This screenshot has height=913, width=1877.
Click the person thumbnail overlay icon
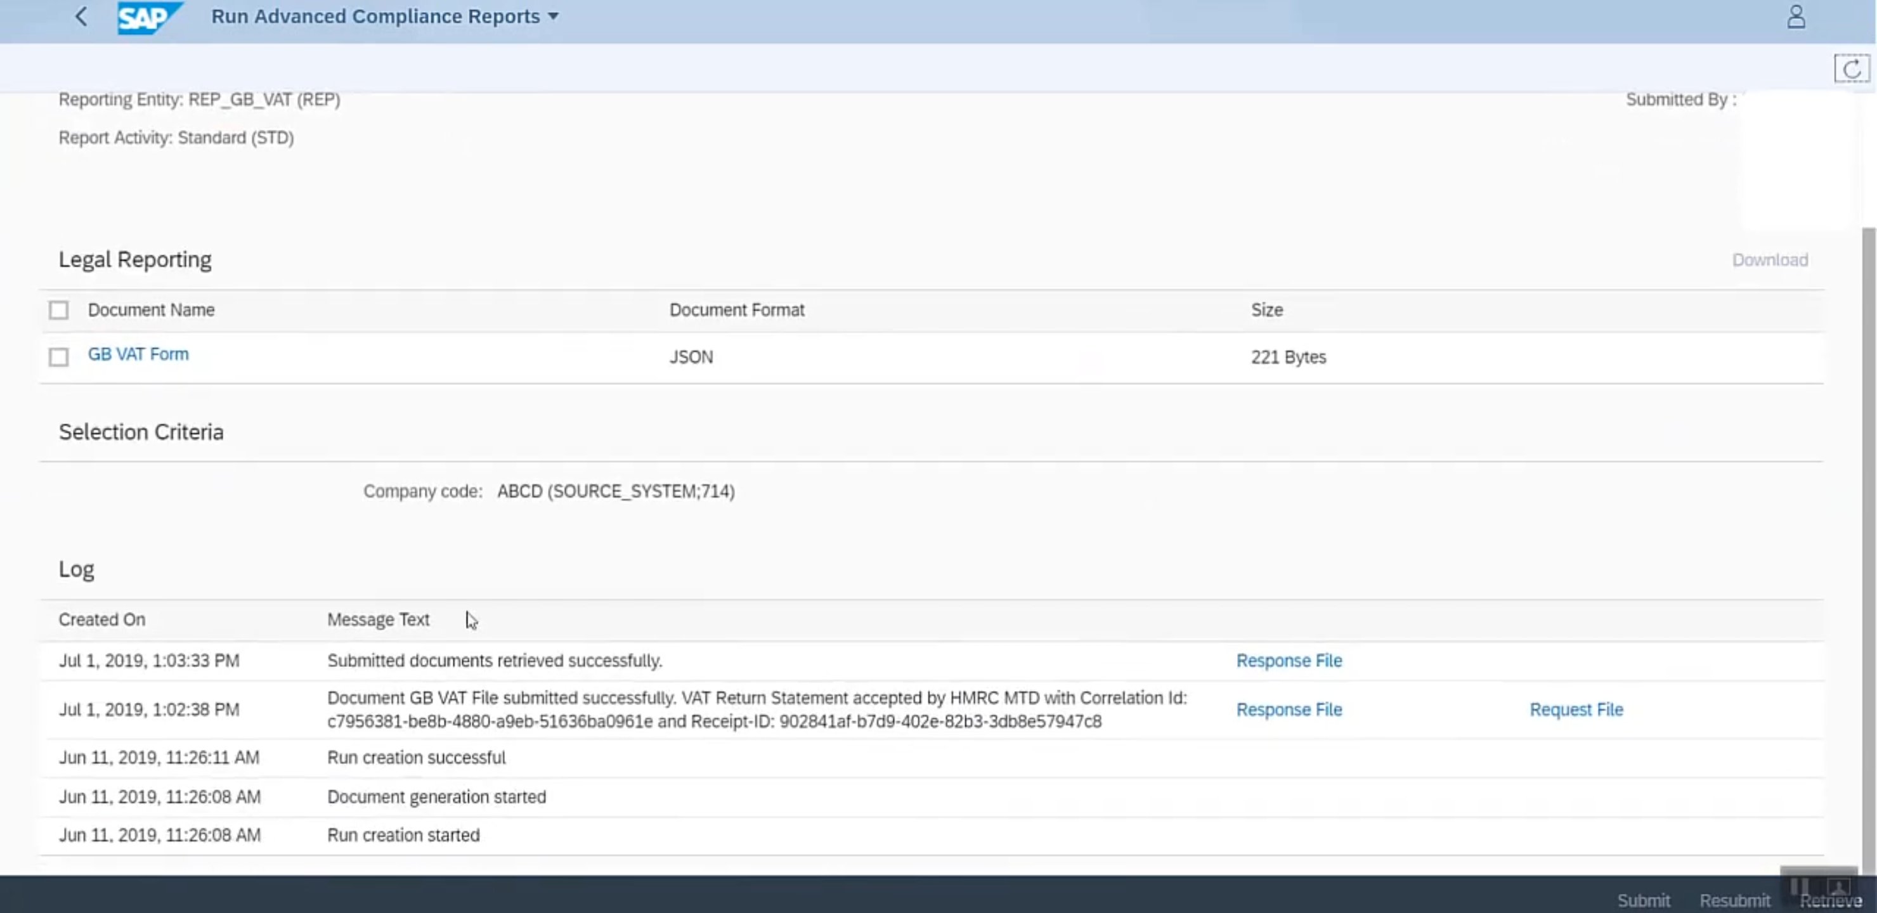click(x=1838, y=886)
